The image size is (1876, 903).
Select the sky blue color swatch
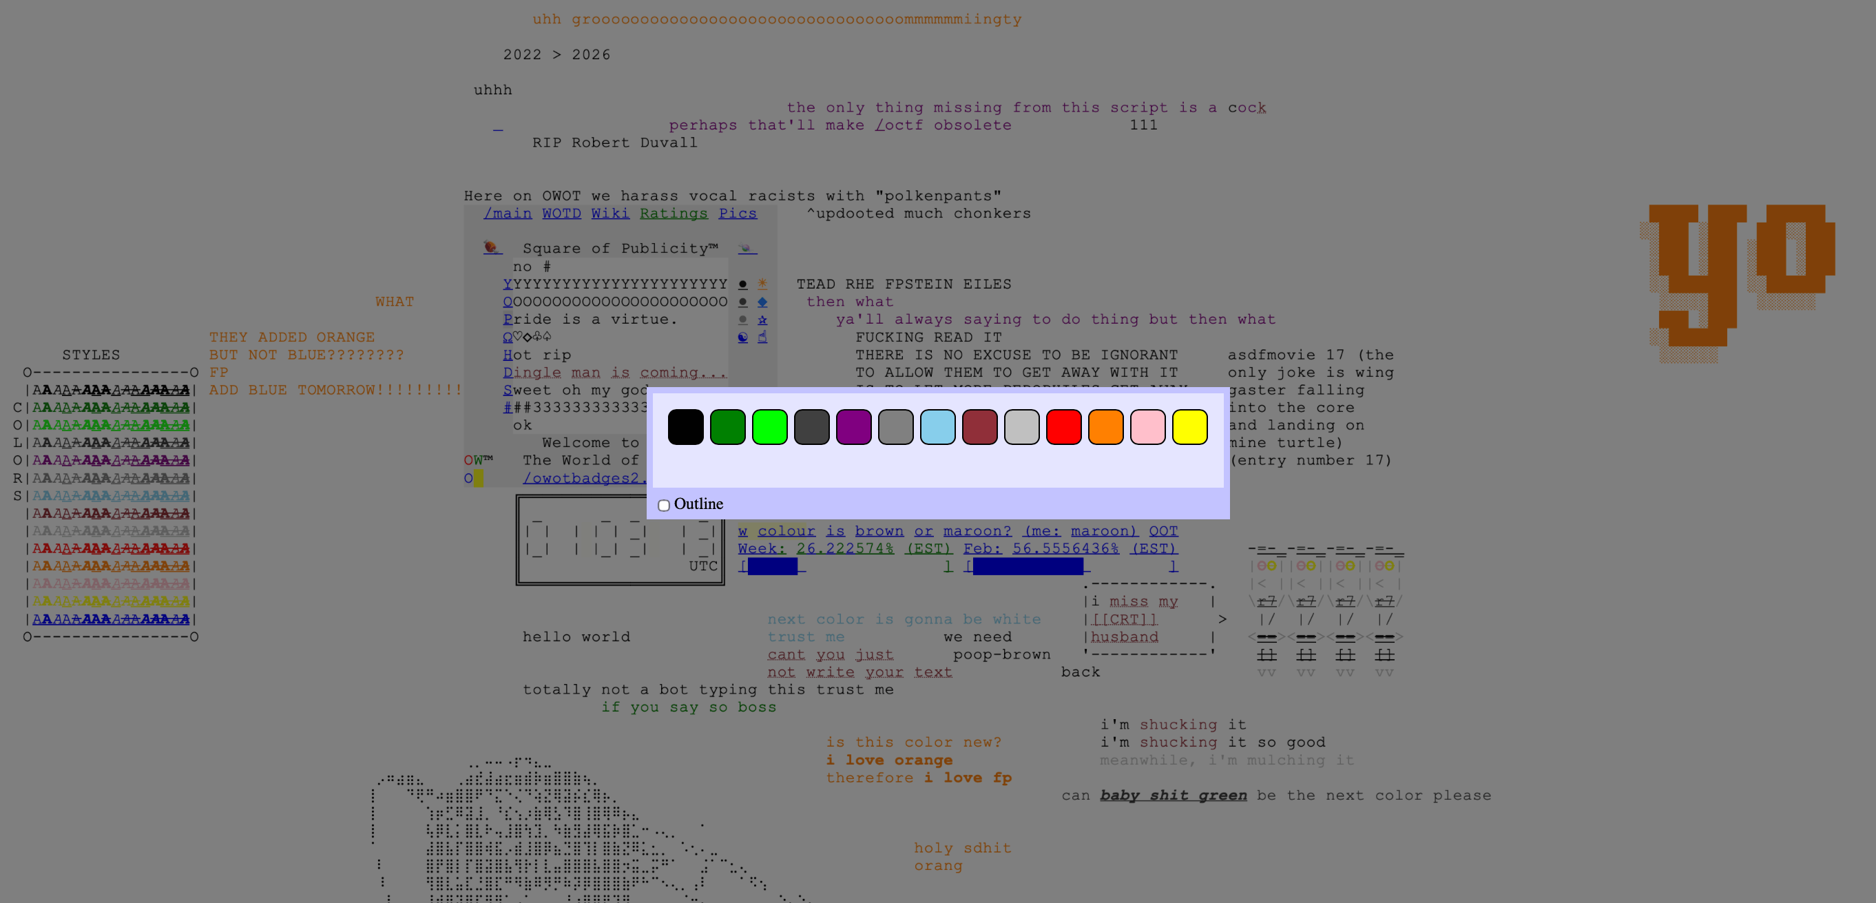click(x=937, y=427)
